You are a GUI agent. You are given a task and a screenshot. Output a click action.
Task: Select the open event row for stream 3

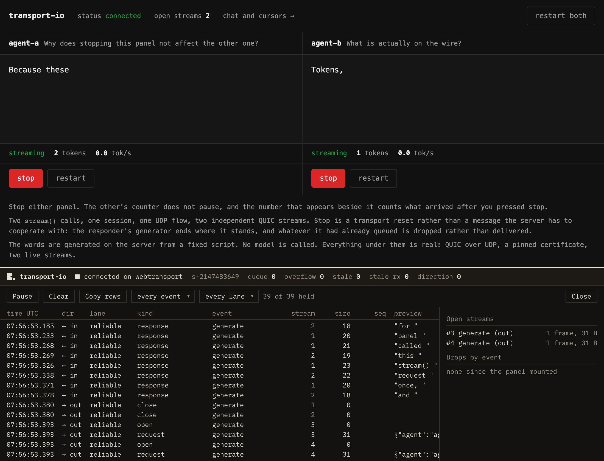220,425
